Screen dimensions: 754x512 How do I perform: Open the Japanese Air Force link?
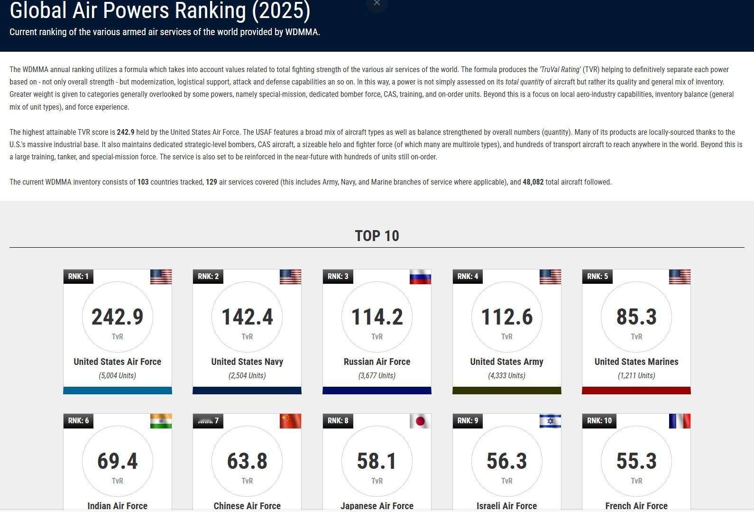point(377,506)
